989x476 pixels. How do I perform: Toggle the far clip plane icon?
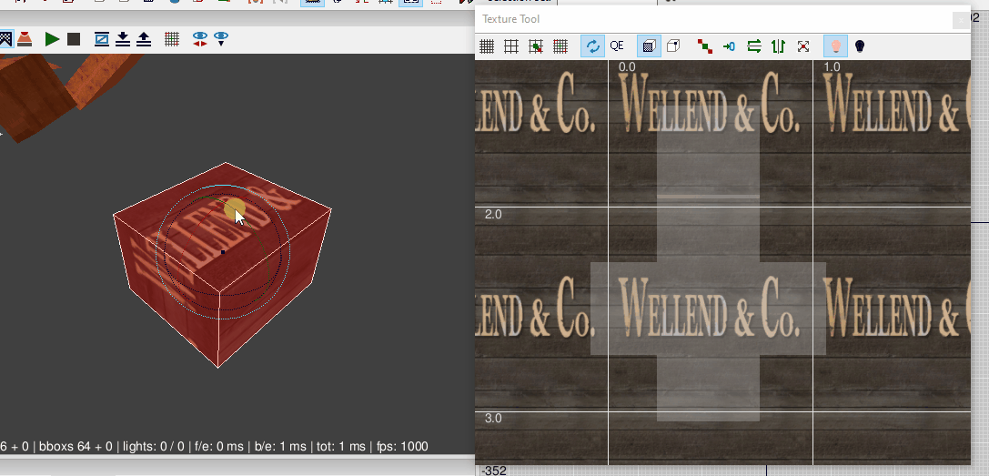[101, 39]
